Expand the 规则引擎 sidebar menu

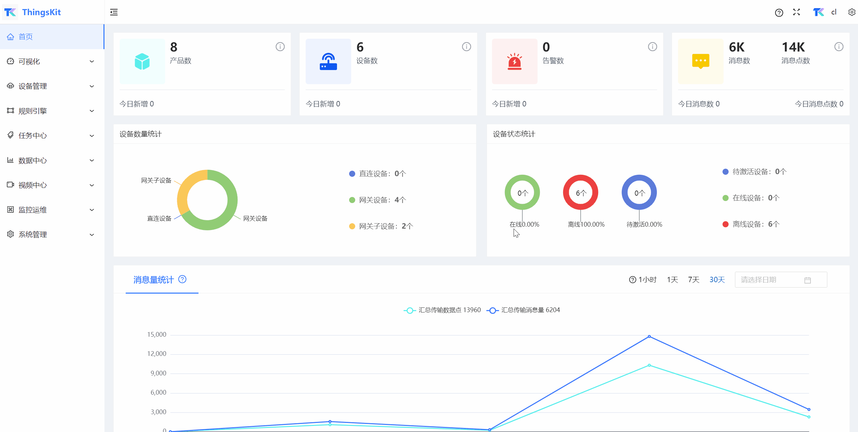point(51,111)
